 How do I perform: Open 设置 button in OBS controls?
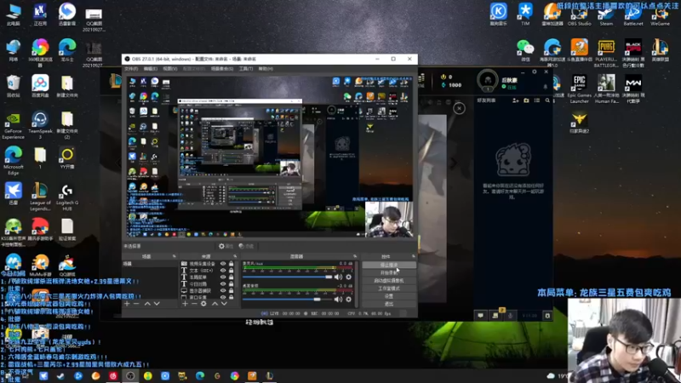coord(389,296)
